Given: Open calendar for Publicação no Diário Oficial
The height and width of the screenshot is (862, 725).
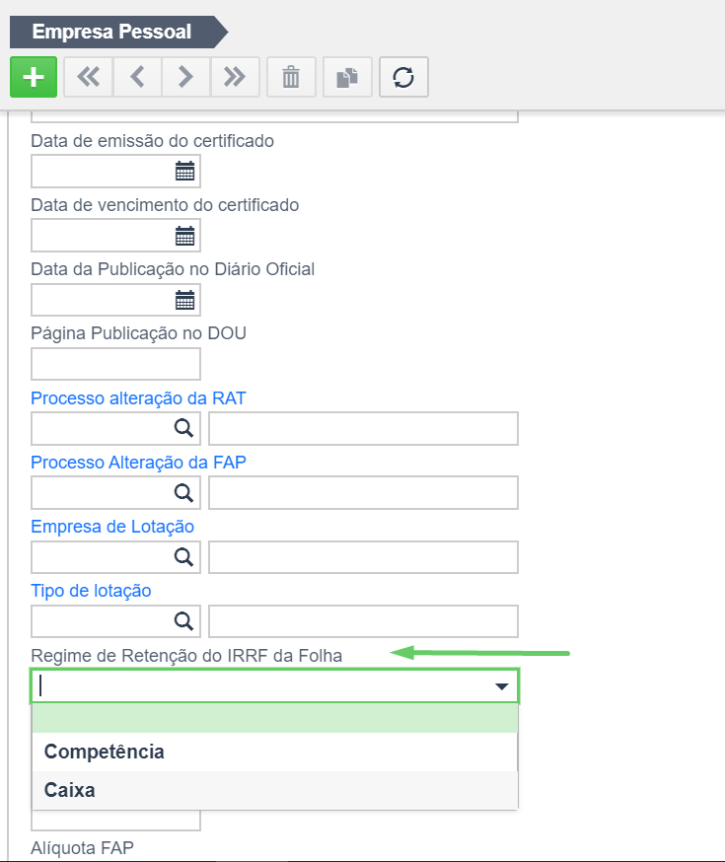Looking at the screenshot, I should click(184, 300).
